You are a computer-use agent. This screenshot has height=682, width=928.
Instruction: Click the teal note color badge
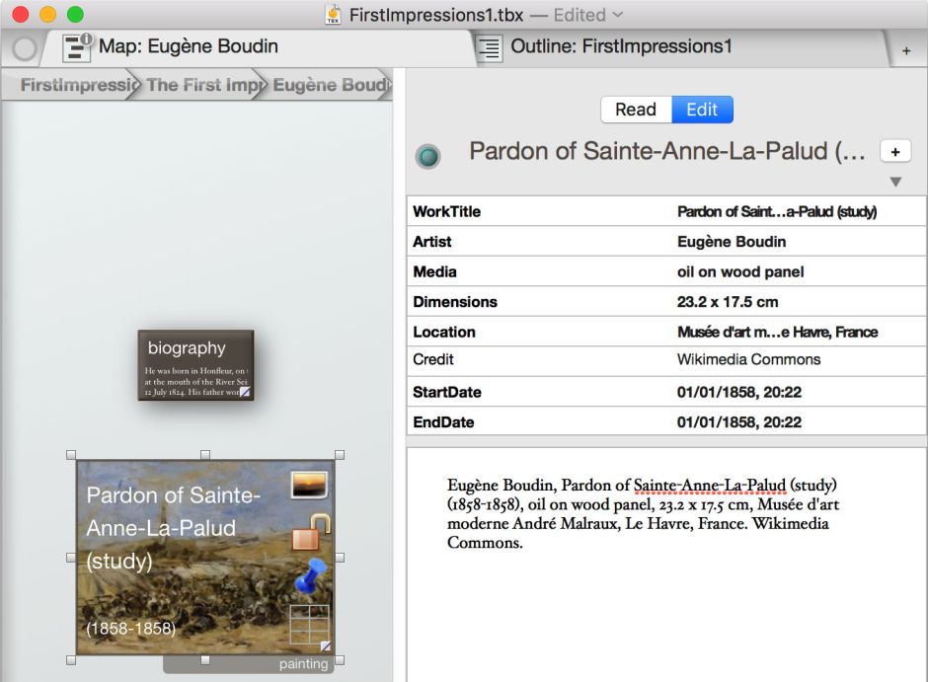pyautogui.click(x=427, y=156)
